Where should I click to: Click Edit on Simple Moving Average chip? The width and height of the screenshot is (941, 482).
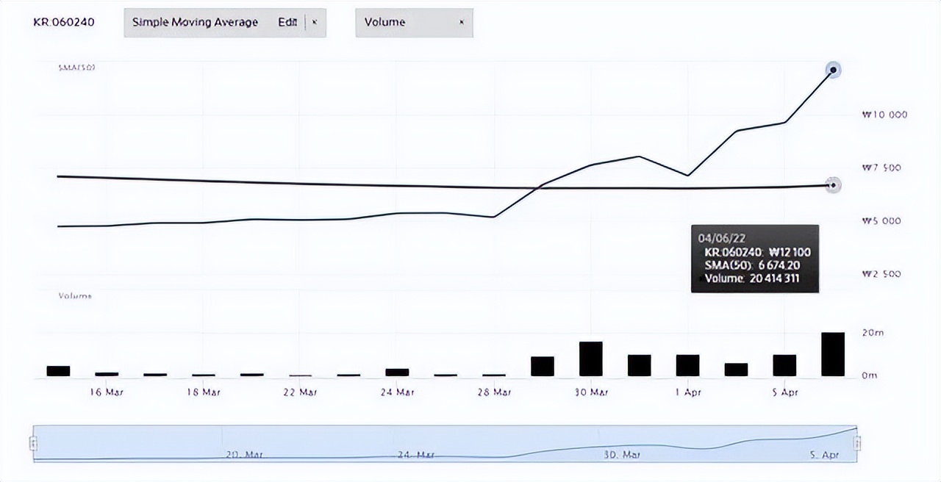tap(287, 22)
